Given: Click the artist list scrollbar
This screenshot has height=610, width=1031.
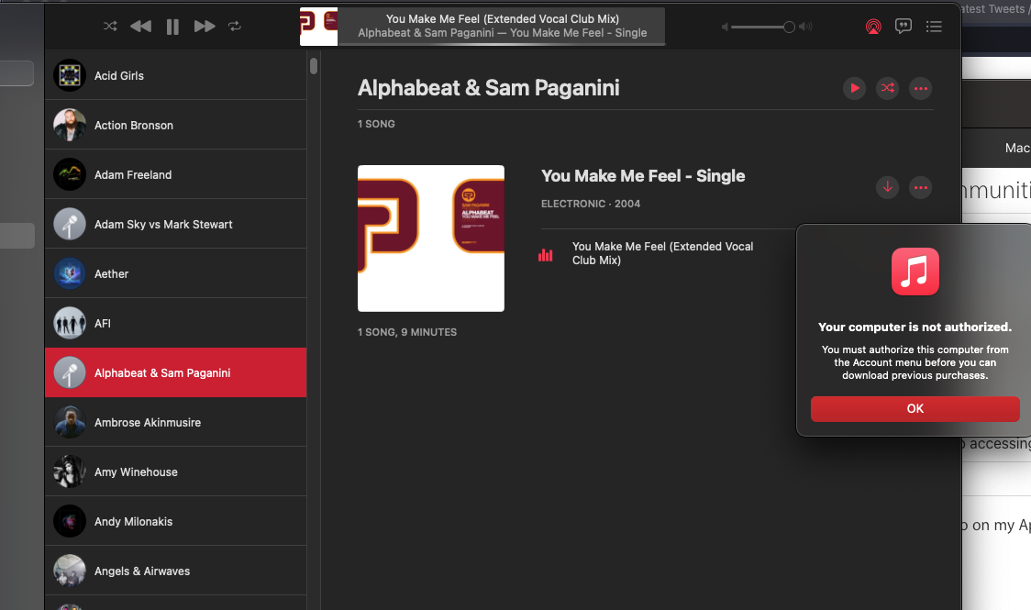Looking at the screenshot, I should tap(314, 66).
